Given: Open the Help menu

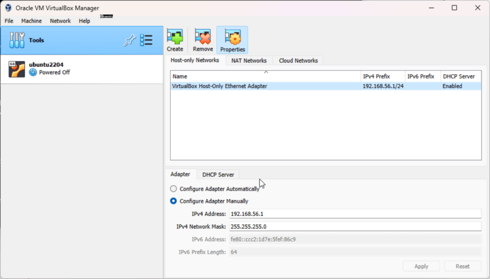Looking at the screenshot, I should click(84, 21).
